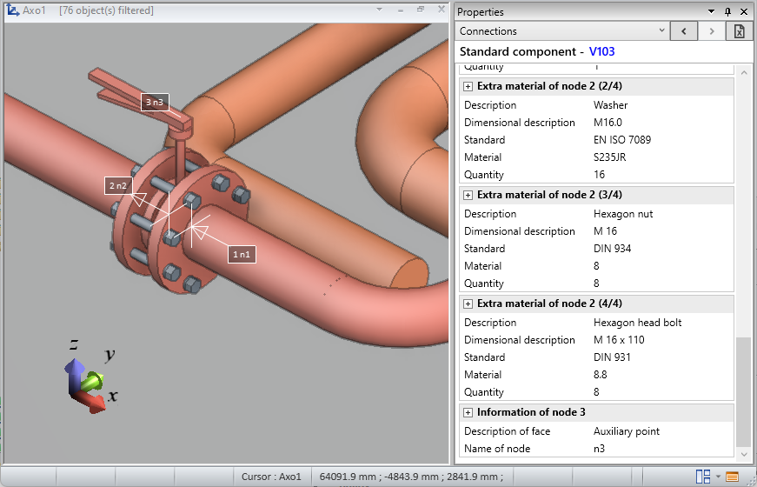757x487 pixels.
Task: Open the Properties panel options dropdown arrow
Action: coord(712,11)
